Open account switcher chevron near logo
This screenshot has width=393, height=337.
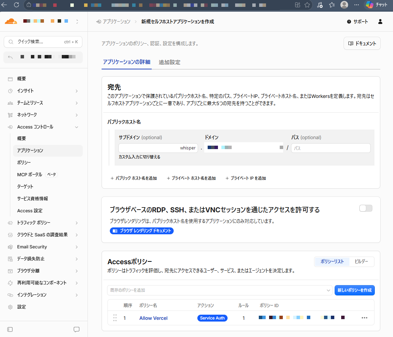[77, 22]
